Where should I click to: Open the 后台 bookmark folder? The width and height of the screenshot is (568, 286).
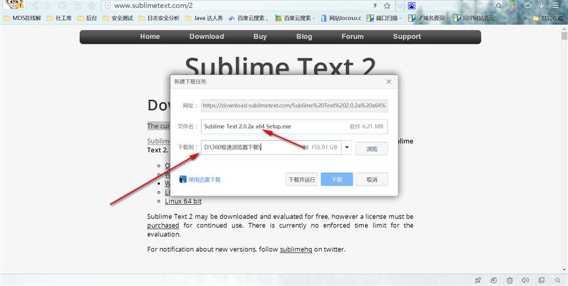tap(88, 18)
